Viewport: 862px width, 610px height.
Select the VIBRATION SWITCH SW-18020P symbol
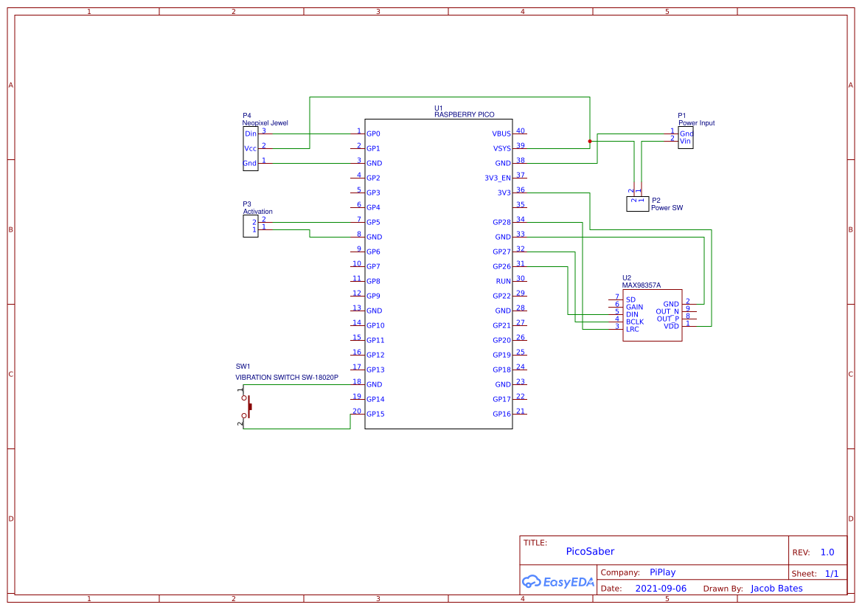(x=286, y=377)
